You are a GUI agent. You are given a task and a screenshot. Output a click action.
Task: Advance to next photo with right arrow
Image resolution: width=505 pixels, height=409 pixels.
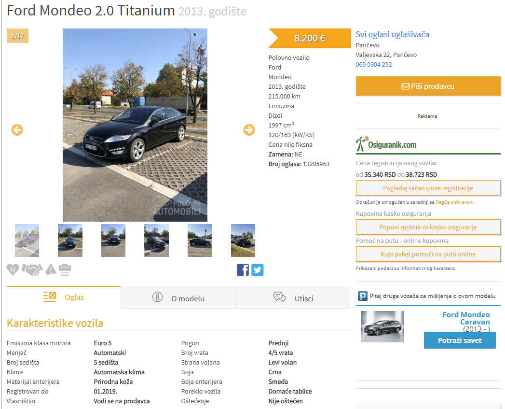click(x=249, y=130)
